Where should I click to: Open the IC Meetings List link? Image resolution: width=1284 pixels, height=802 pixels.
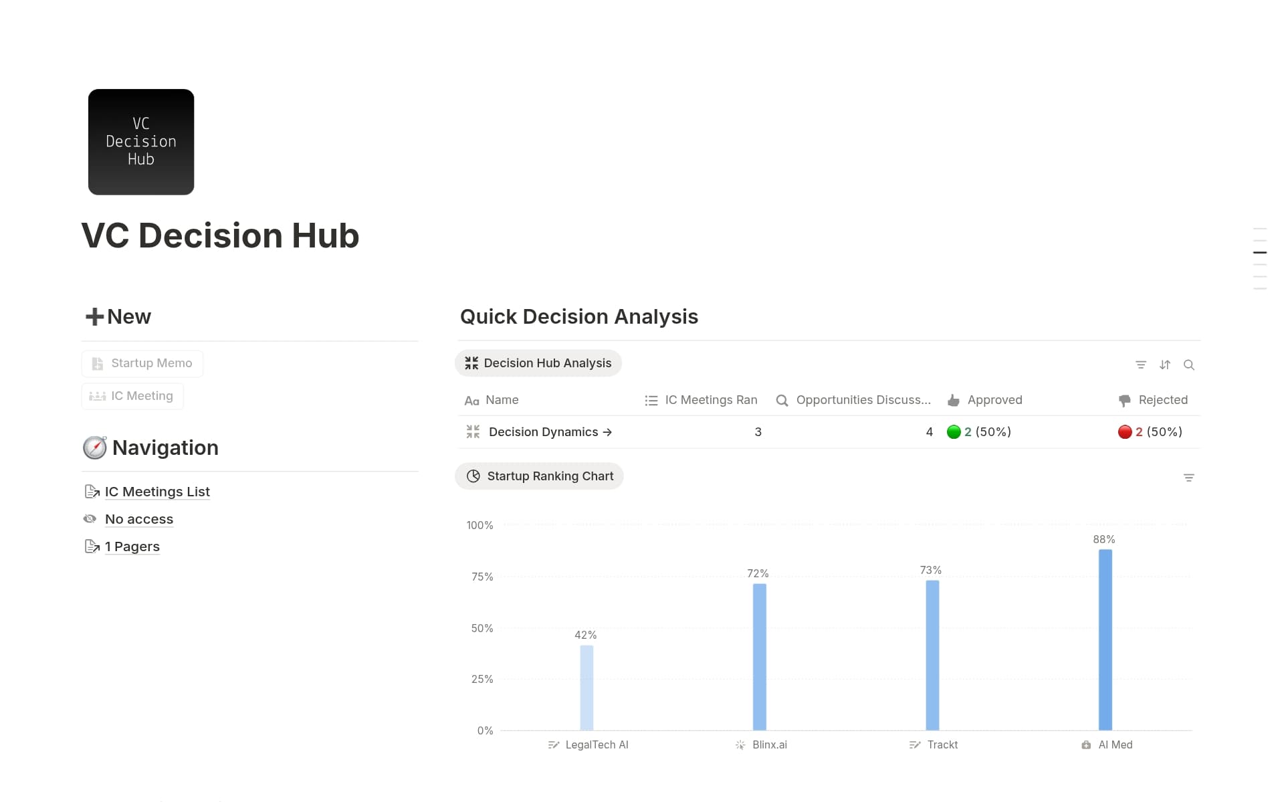click(x=157, y=492)
